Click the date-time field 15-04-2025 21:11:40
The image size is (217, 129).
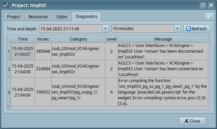coord(71,29)
